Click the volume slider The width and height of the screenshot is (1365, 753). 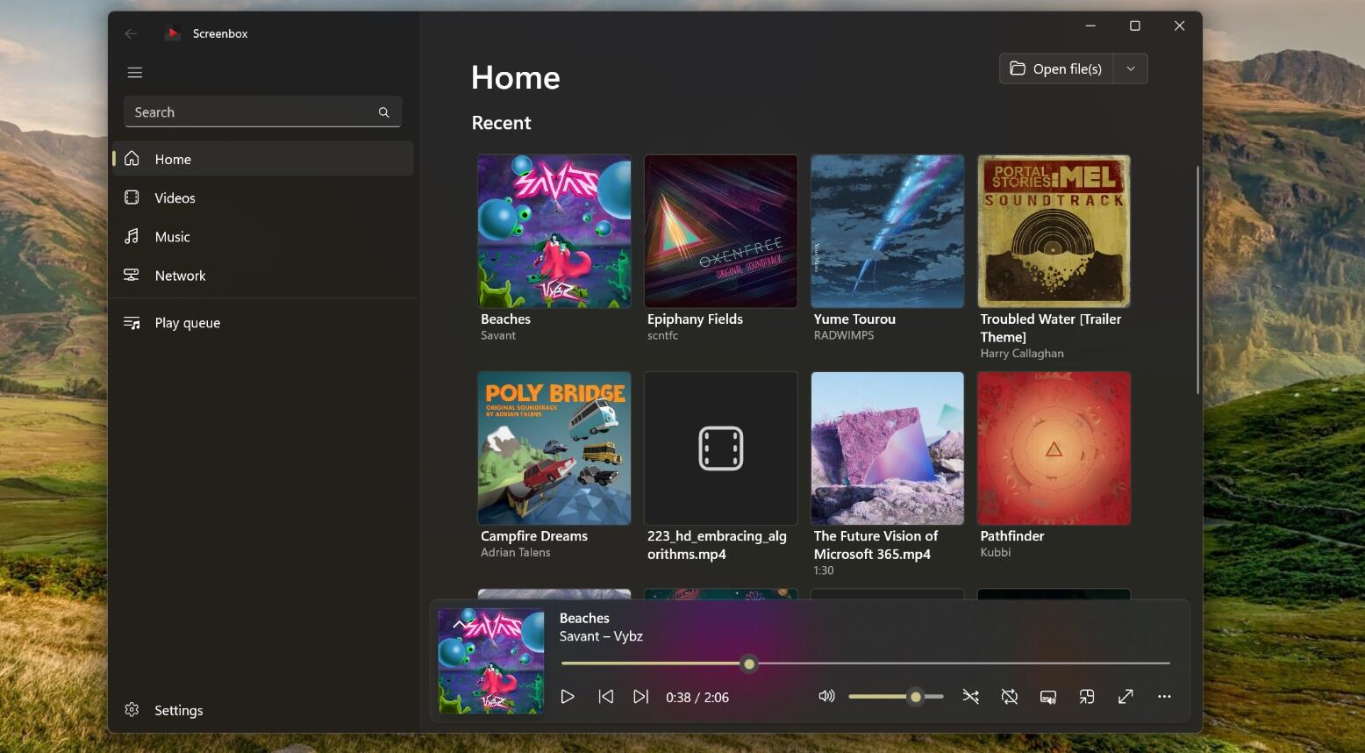(x=896, y=697)
